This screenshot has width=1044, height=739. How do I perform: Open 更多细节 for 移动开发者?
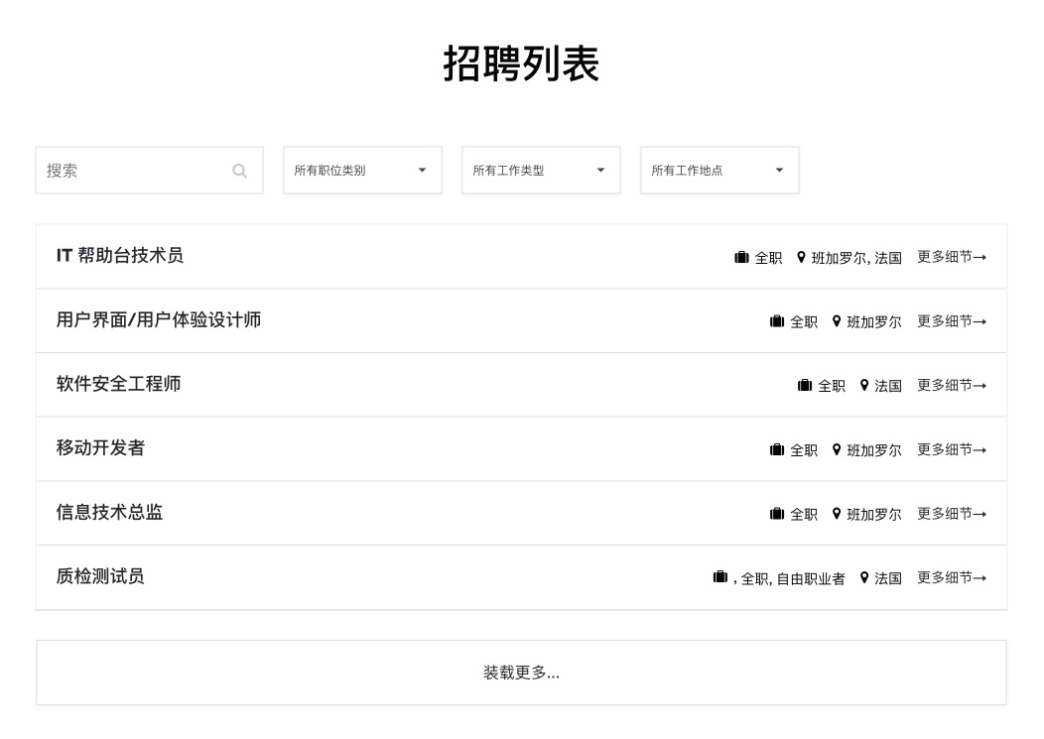(x=952, y=450)
